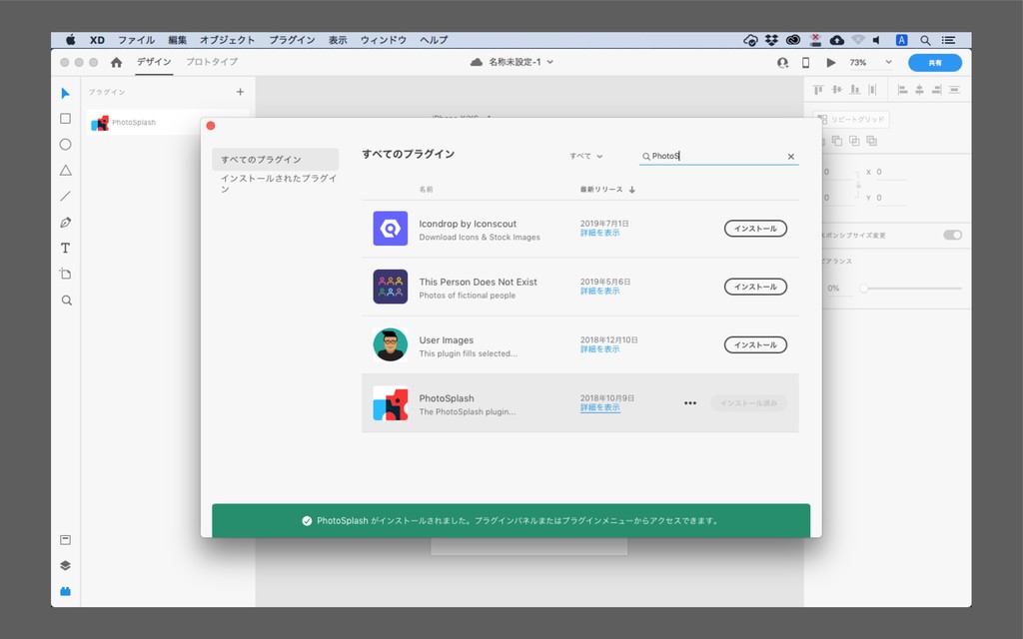This screenshot has width=1023, height=639.
Task: Click the plus icon in plugins panel
Action: [240, 92]
